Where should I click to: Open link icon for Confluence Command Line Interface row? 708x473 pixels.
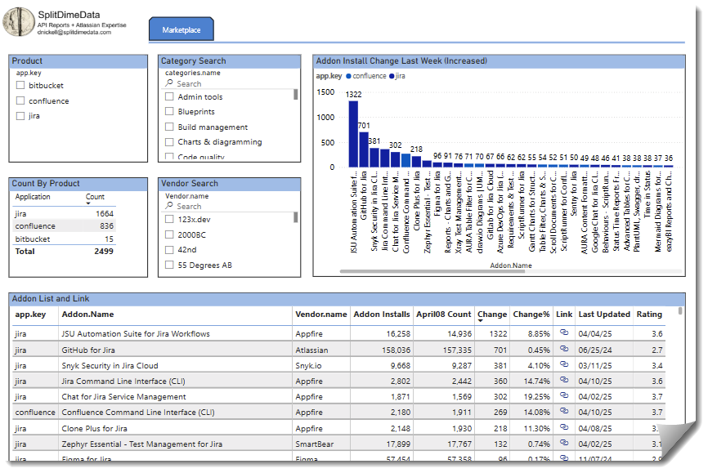[564, 411]
